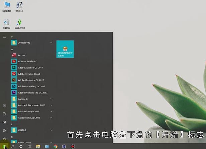The image size is (206, 149).
Task: Select The Sims desktop shortcut
Action: point(20,24)
